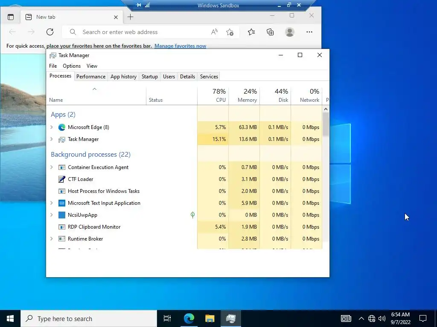Open the touch keyboard tray icon
437x327 pixels.
click(346, 318)
